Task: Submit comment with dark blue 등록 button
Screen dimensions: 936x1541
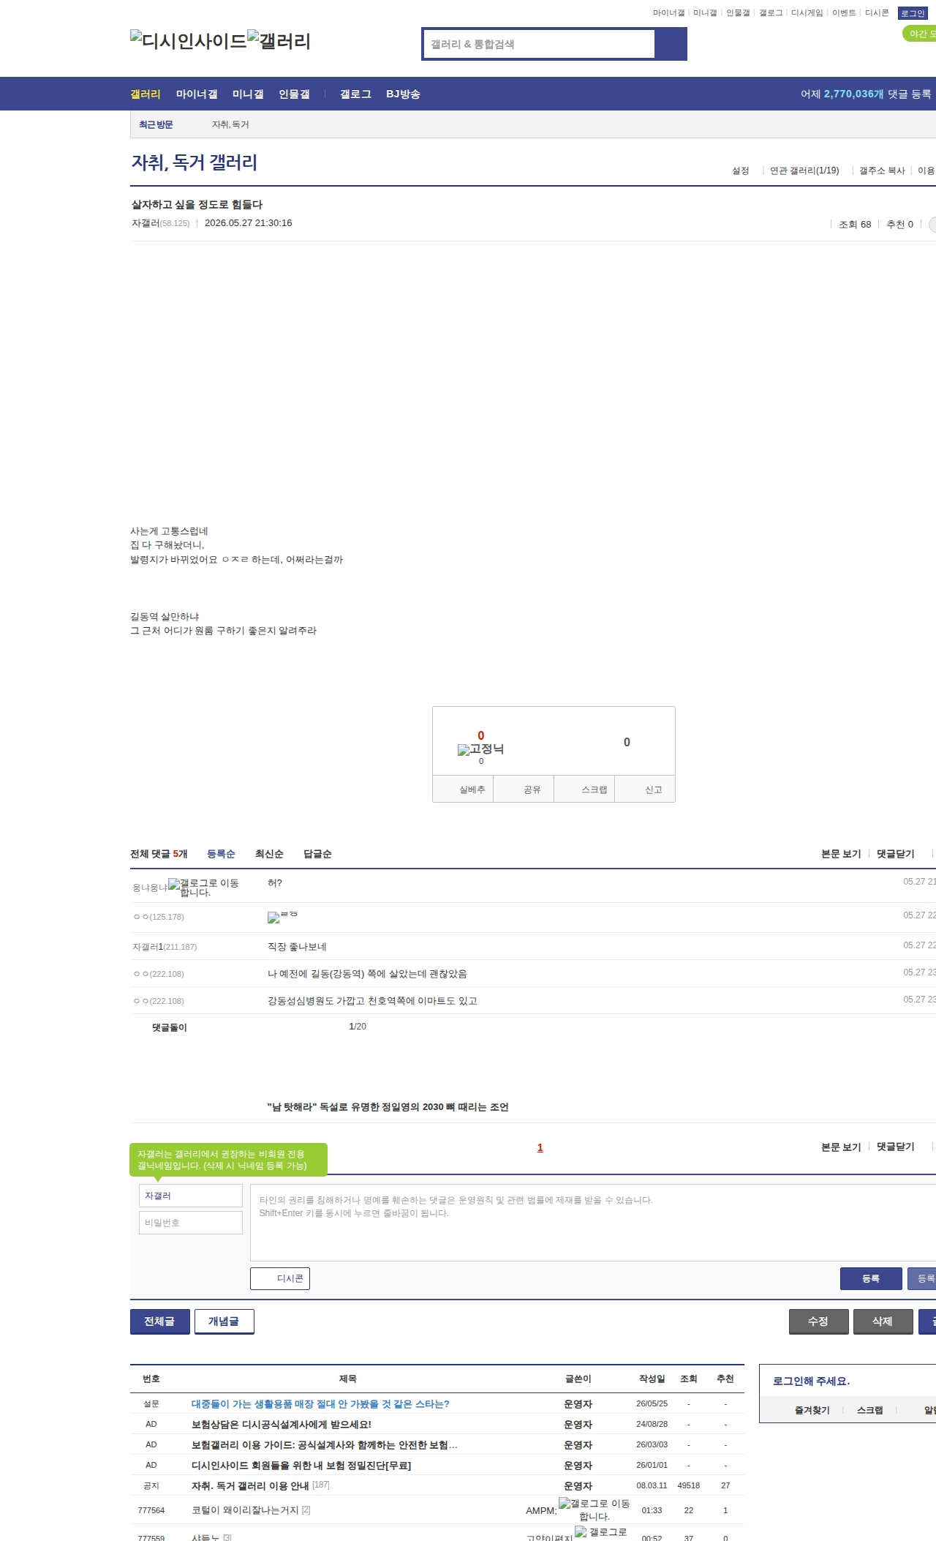Action: tap(871, 1278)
